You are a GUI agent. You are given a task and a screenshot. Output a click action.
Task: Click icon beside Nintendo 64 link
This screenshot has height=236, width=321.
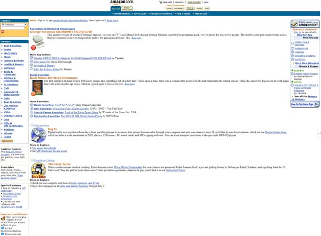tap(292, 48)
